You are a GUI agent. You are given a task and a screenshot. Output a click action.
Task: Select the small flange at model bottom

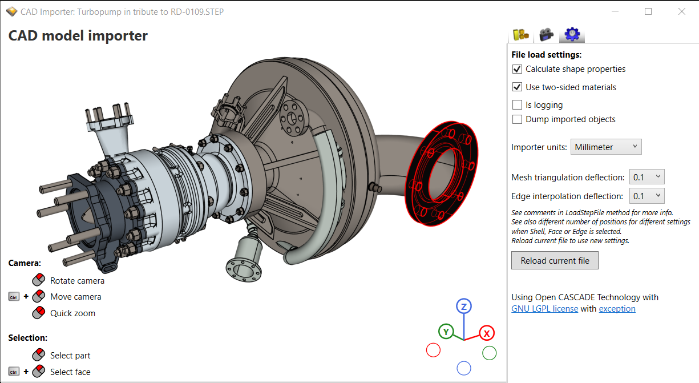pos(244,269)
